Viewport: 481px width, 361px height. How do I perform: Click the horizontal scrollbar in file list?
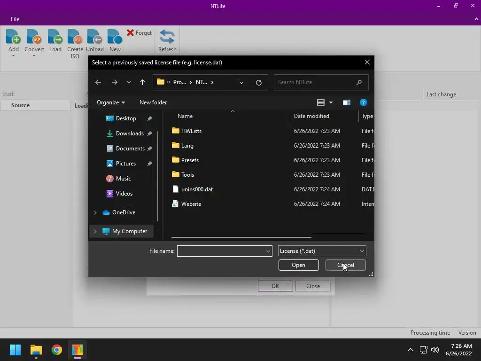[241, 237]
